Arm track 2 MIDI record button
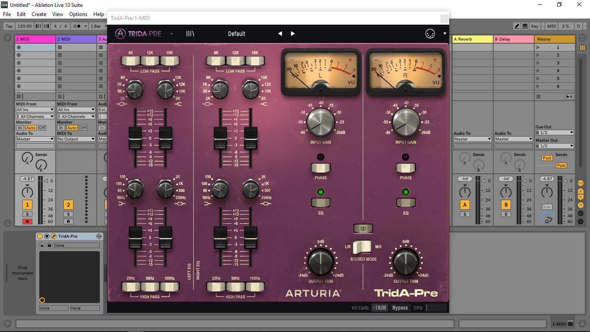590x332 pixels. (68, 222)
